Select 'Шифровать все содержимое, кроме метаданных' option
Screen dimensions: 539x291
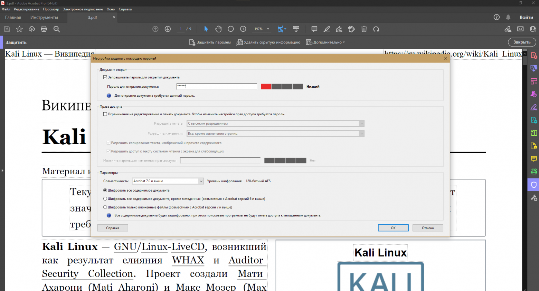coord(105,199)
